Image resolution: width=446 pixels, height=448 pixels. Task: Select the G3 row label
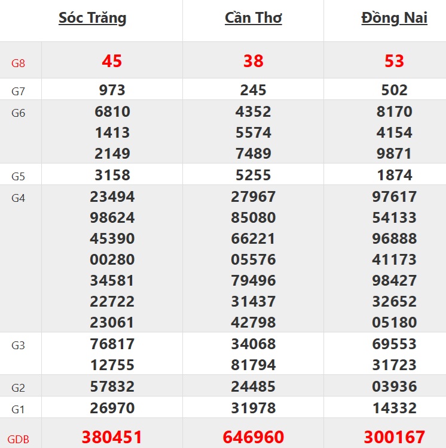click(19, 345)
